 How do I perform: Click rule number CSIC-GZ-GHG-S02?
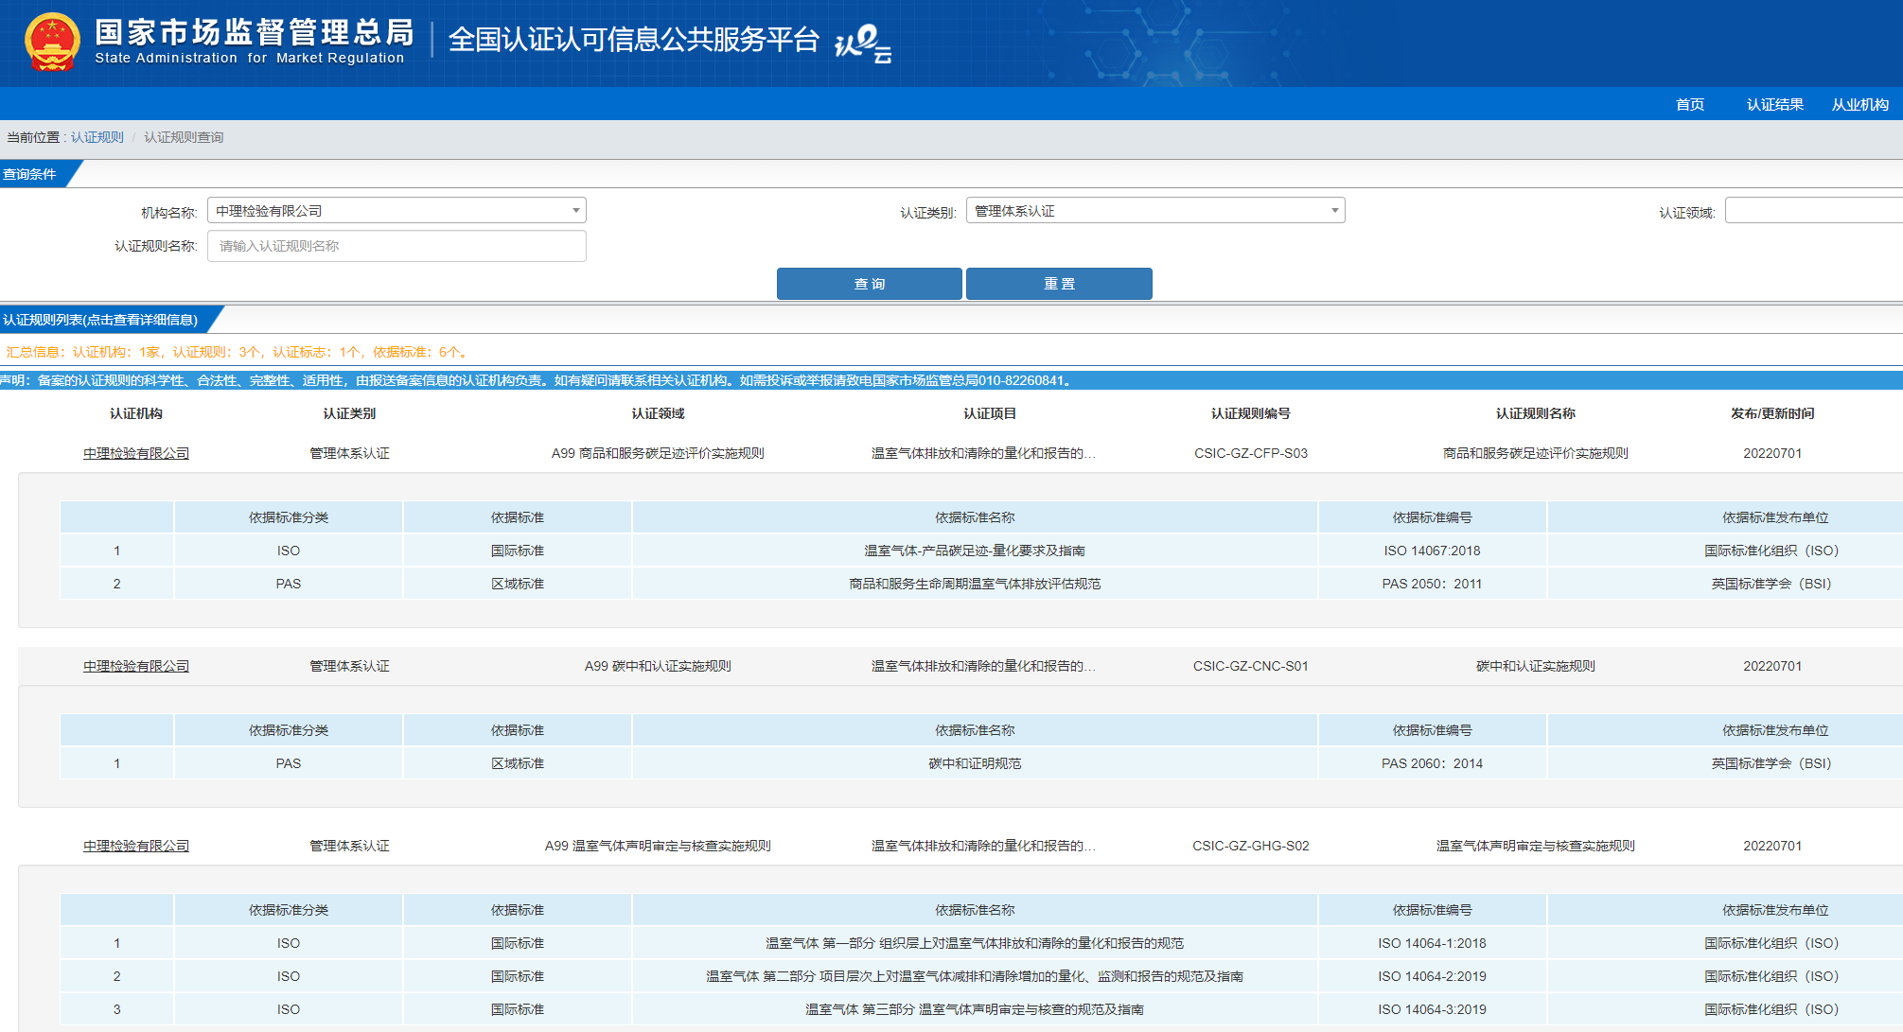[x=1251, y=846]
